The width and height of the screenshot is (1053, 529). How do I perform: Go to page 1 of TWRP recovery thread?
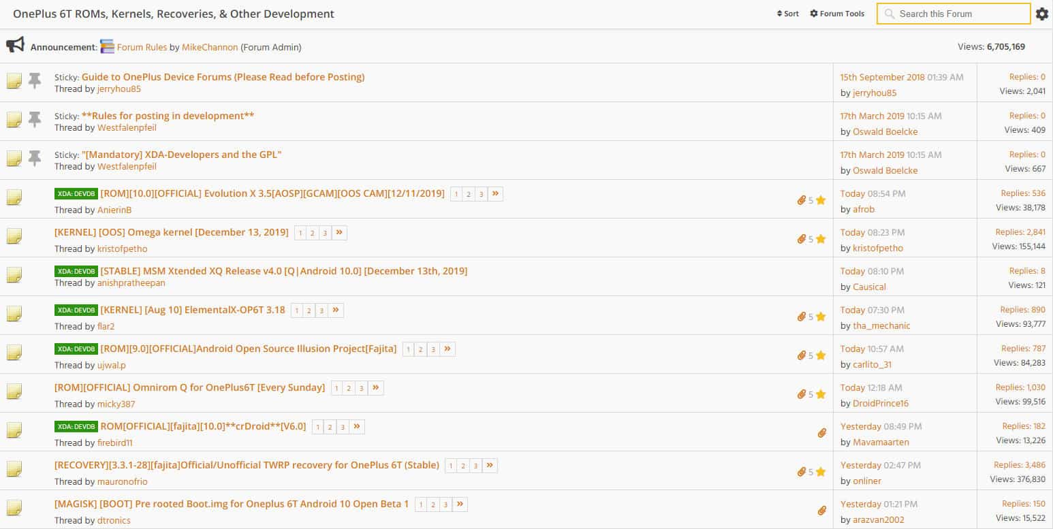pyautogui.click(x=451, y=466)
